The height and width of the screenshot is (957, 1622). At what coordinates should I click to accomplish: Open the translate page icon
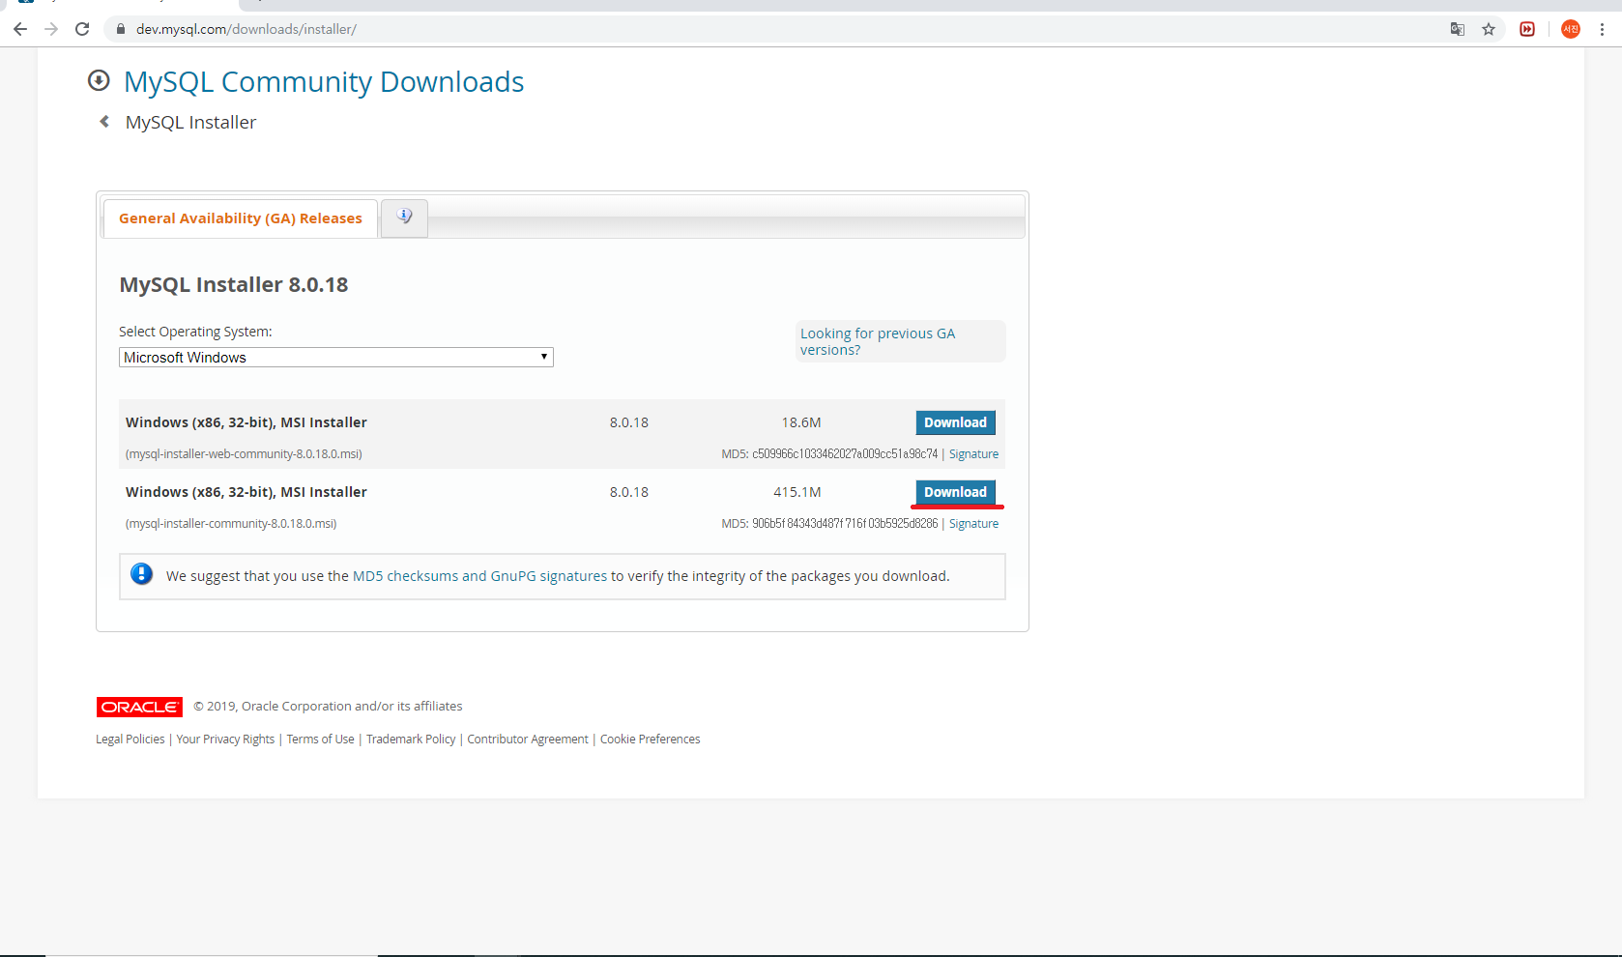tap(1458, 29)
